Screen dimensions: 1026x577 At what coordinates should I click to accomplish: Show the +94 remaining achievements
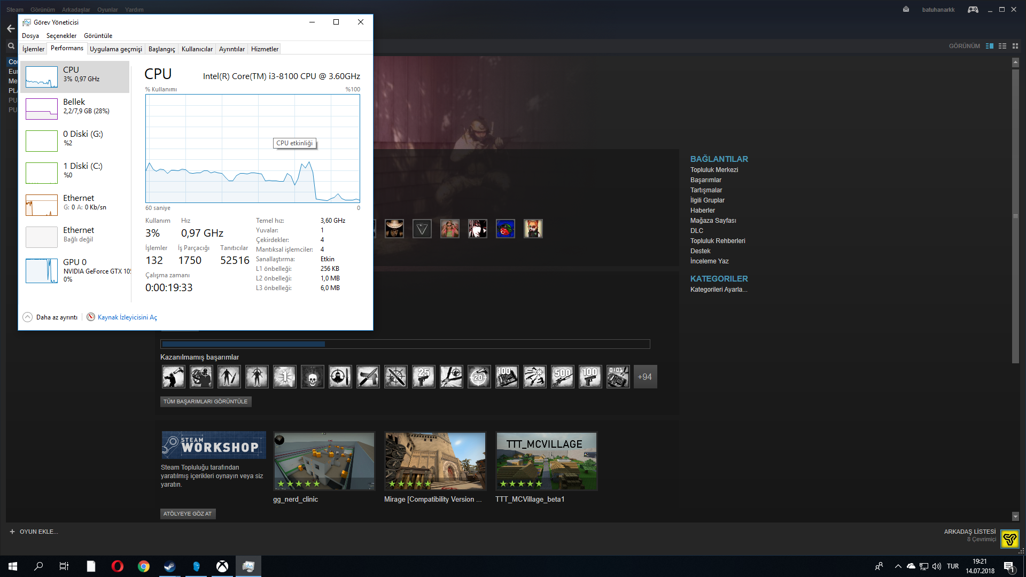(x=645, y=377)
